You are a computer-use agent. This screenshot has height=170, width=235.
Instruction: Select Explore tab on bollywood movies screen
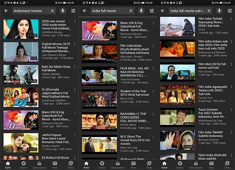(x=23, y=165)
